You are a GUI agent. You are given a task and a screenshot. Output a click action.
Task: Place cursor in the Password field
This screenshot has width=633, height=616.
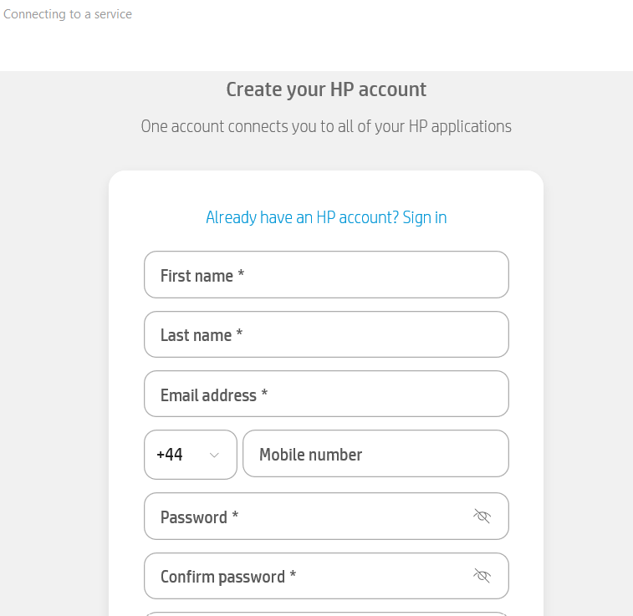point(326,516)
